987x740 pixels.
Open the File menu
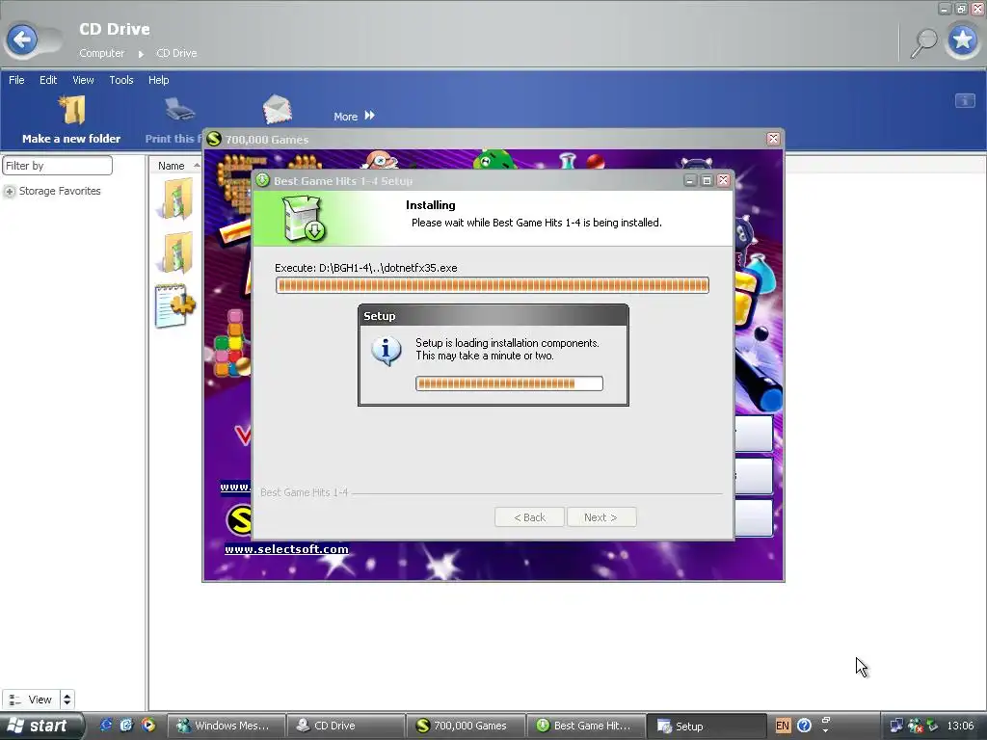click(16, 80)
